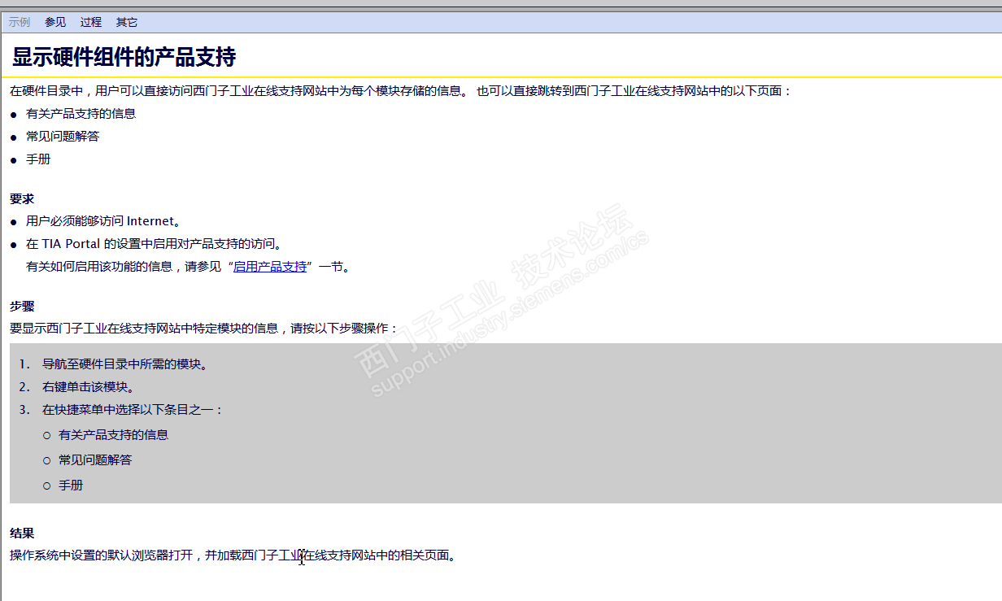Viewport: 1002px width, 601px height.
Task: Select the 步骤 section heading
Action: coord(22,307)
